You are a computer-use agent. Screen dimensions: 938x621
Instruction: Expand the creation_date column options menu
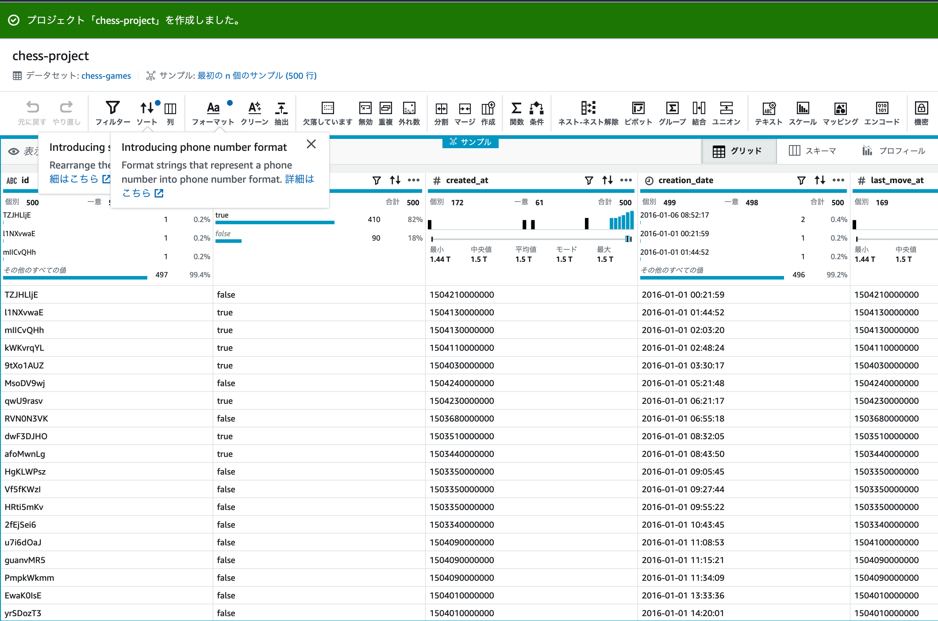click(x=838, y=180)
